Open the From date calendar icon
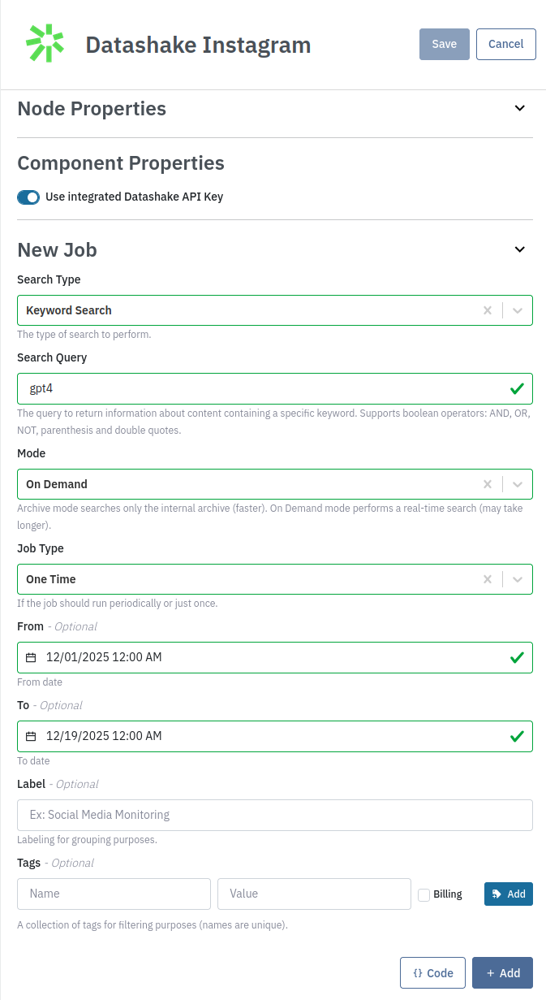 [x=31, y=657]
